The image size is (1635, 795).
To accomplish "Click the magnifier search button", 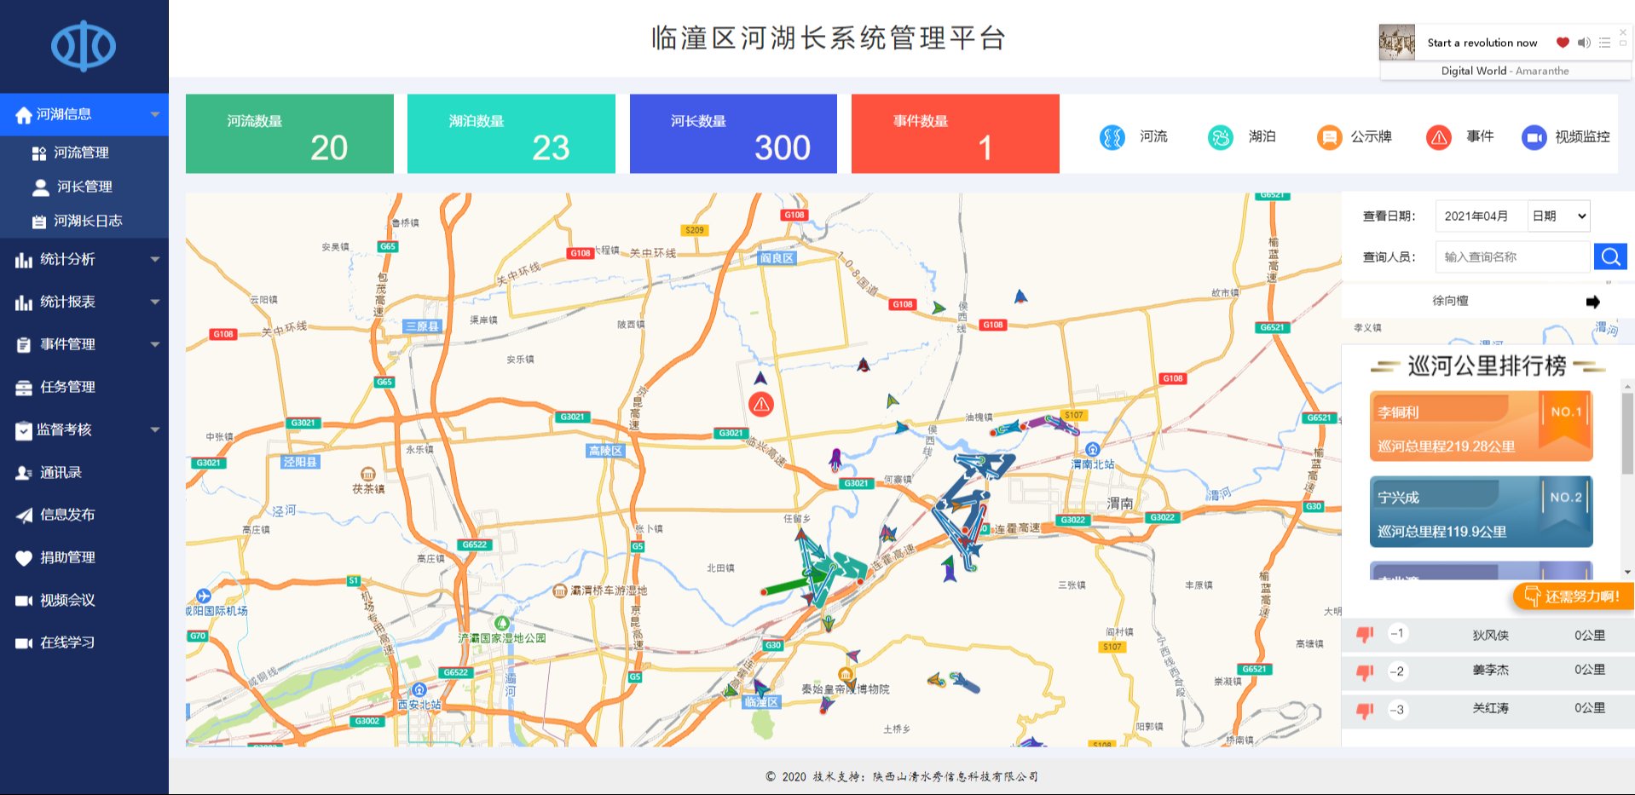I will click(x=1610, y=256).
